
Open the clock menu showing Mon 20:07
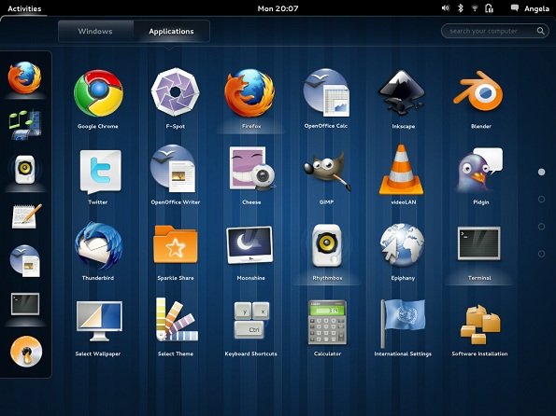278,8
